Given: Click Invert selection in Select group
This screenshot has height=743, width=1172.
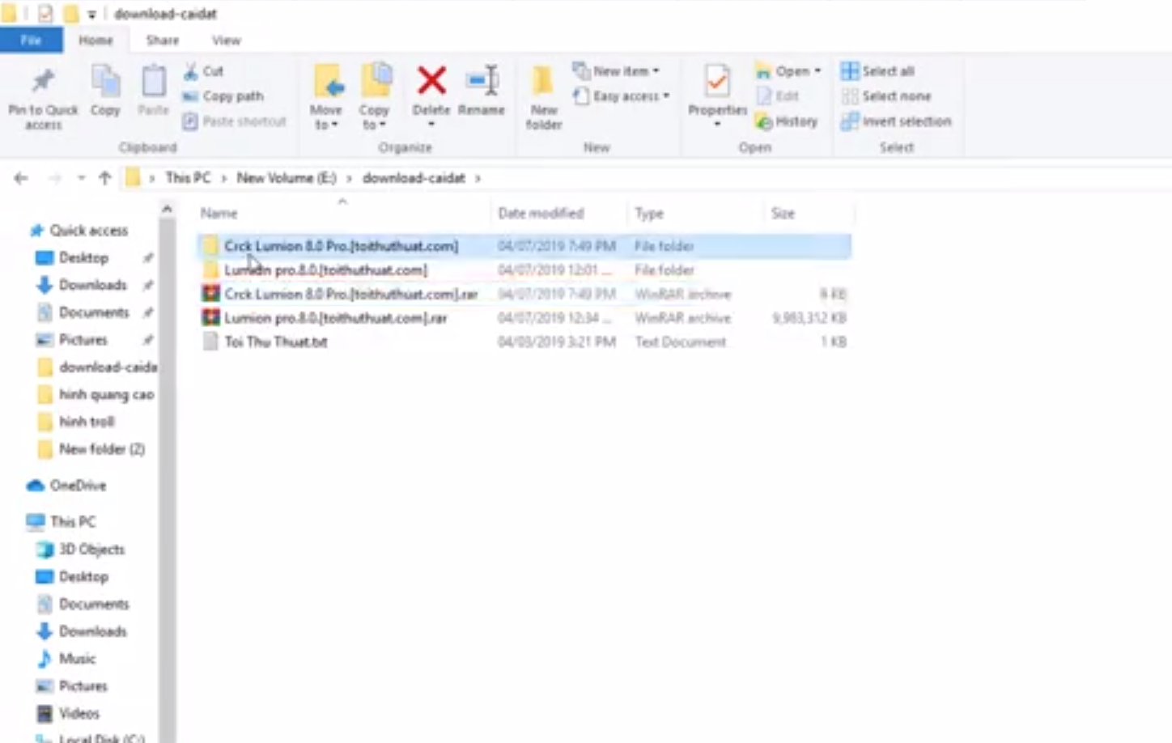Looking at the screenshot, I should coord(896,121).
